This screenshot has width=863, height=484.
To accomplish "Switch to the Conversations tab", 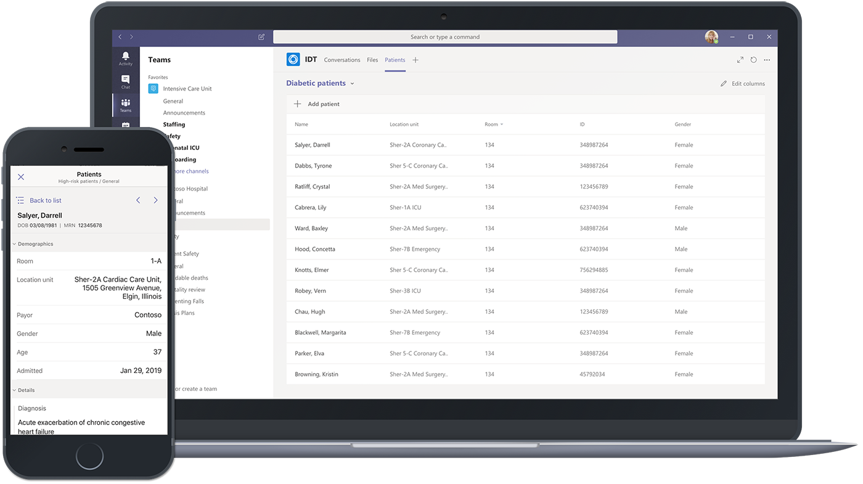I will click(x=342, y=60).
